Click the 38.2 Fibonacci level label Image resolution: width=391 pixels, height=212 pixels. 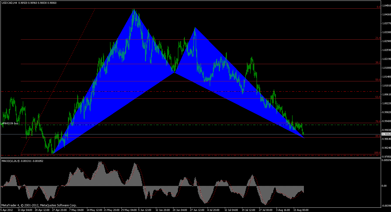[378, 62]
